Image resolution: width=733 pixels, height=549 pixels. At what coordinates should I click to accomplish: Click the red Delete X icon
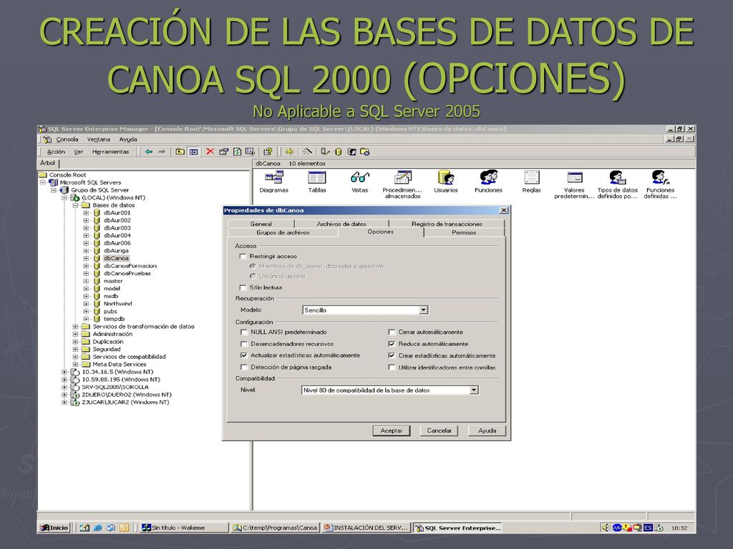point(210,152)
